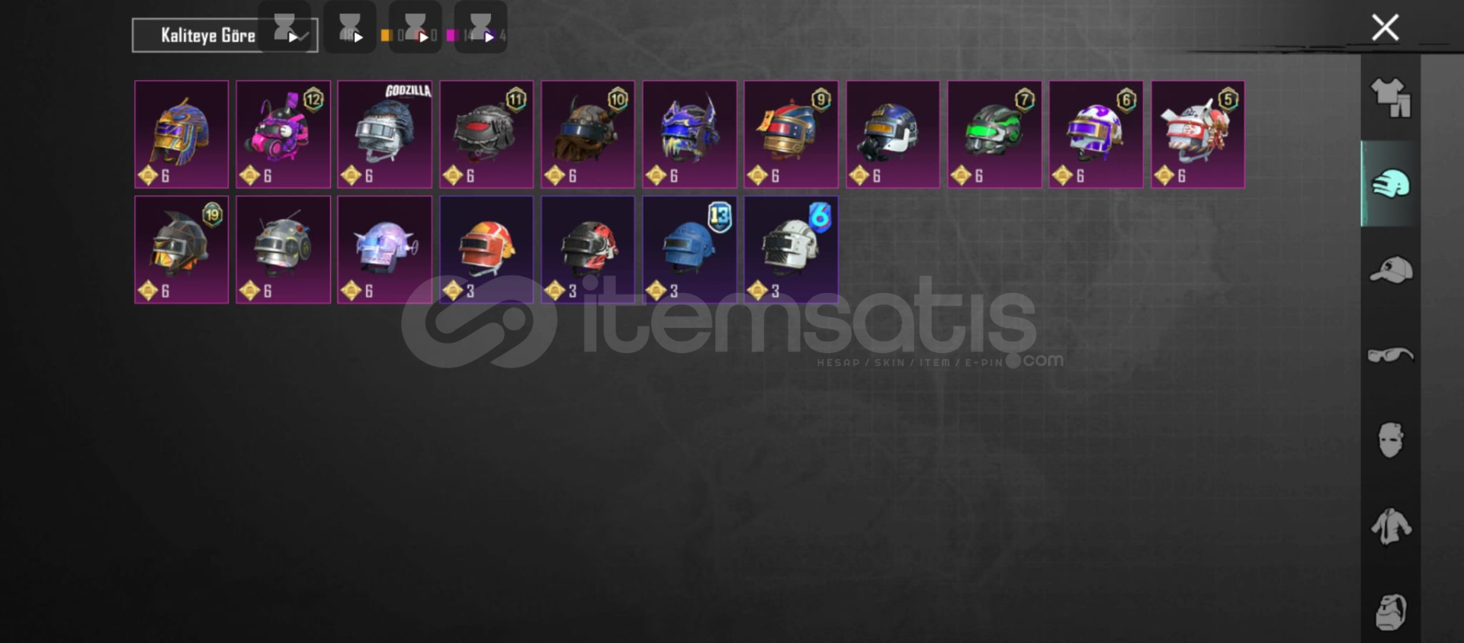Image resolution: width=1464 pixels, height=643 pixels.
Task: Select the Godzilla helmet skin
Action: tap(385, 134)
